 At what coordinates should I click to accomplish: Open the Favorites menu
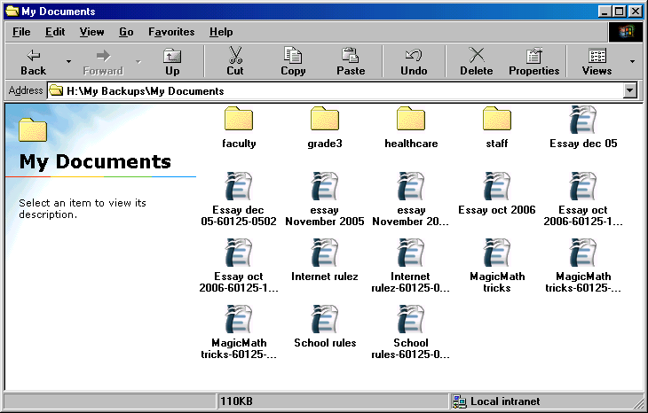(171, 32)
